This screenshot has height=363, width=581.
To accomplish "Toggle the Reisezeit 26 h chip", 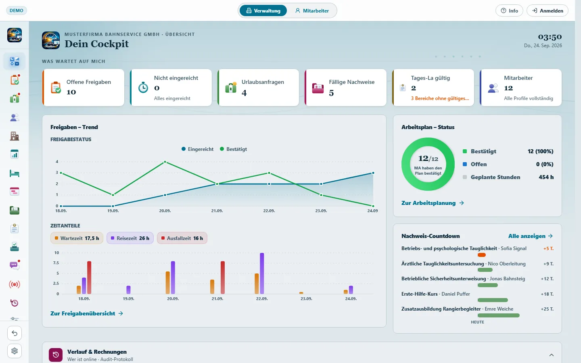I will tap(130, 238).
